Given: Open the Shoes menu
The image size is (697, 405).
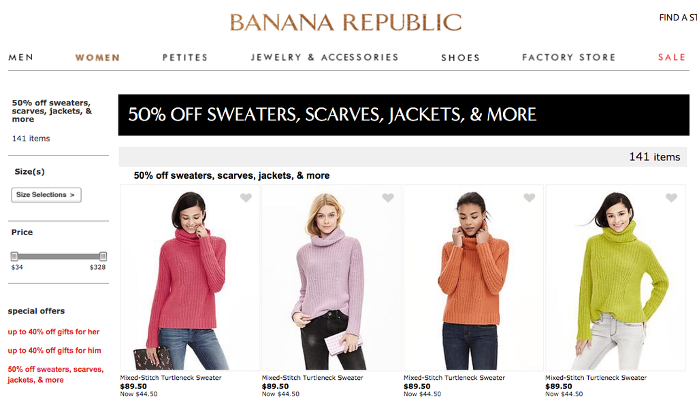Looking at the screenshot, I should 461,58.
